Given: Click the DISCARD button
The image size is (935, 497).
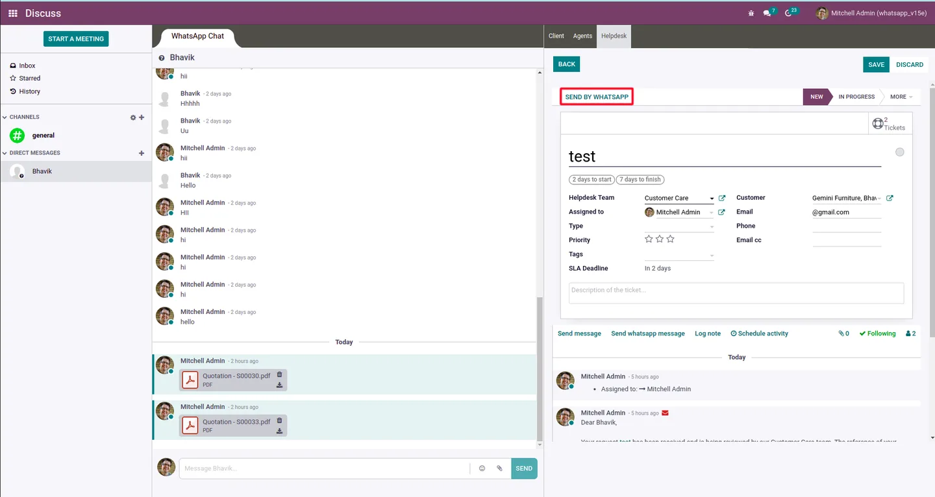Looking at the screenshot, I should [910, 65].
